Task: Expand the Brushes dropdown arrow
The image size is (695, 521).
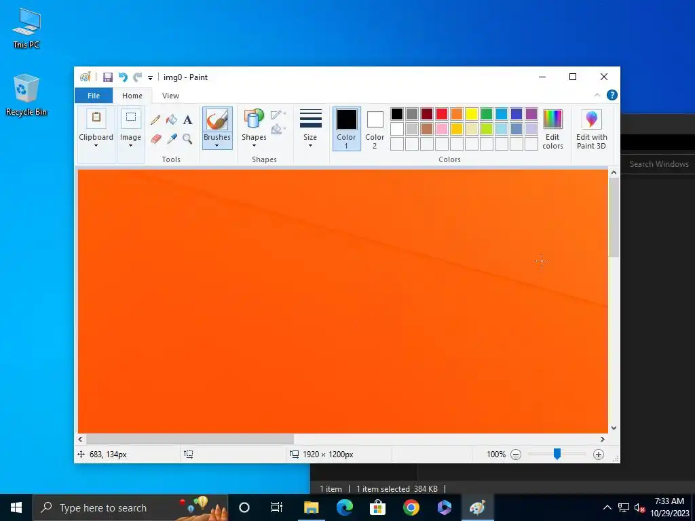Action: click(217, 141)
